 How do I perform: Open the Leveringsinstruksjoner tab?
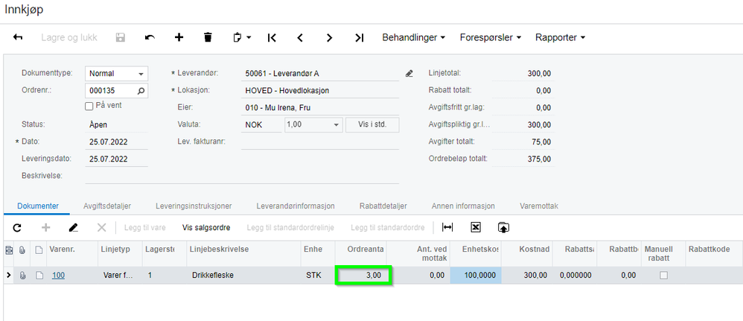194,206
